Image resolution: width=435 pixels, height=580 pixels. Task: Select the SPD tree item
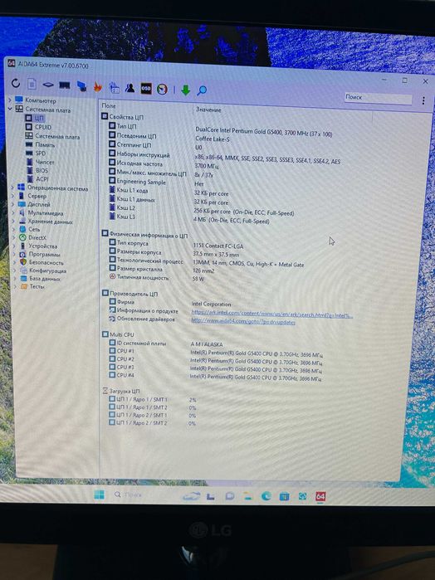[x=36, y=154]
